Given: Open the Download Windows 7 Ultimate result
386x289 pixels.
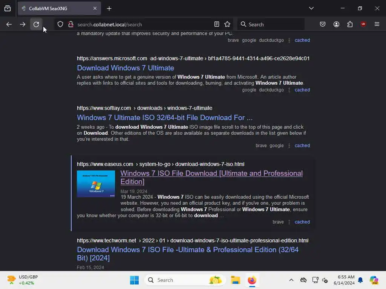Looking at the screenshot, I should pyautogui.click(x=126, y=68).
